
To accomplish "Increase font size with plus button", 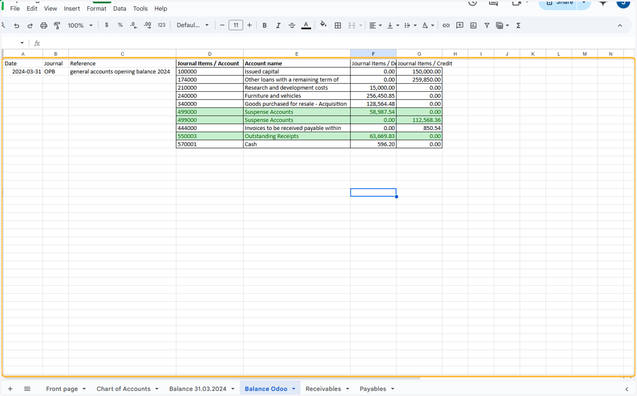I will pyautogui.click(x=249, y=25).
